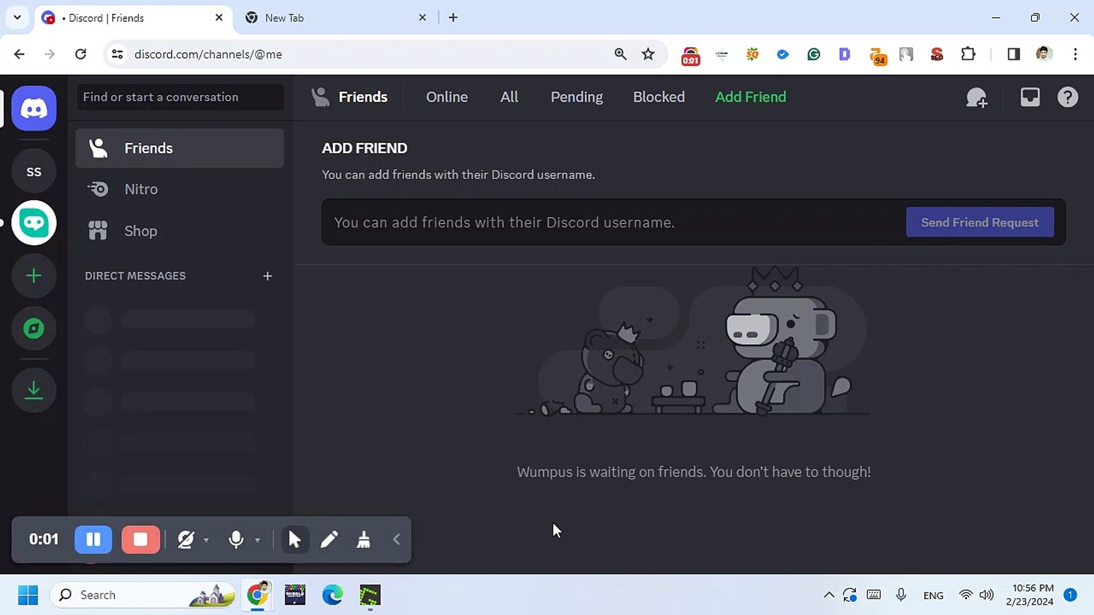Open the Discord home logo icon
The height and width of the screenshot is (615, 1094).
[34, 108]
